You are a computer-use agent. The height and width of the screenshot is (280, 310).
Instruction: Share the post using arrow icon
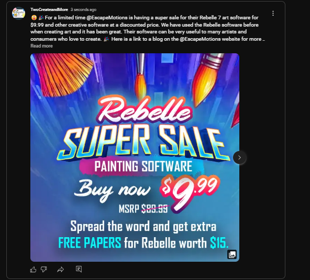[x=60, y=270]
